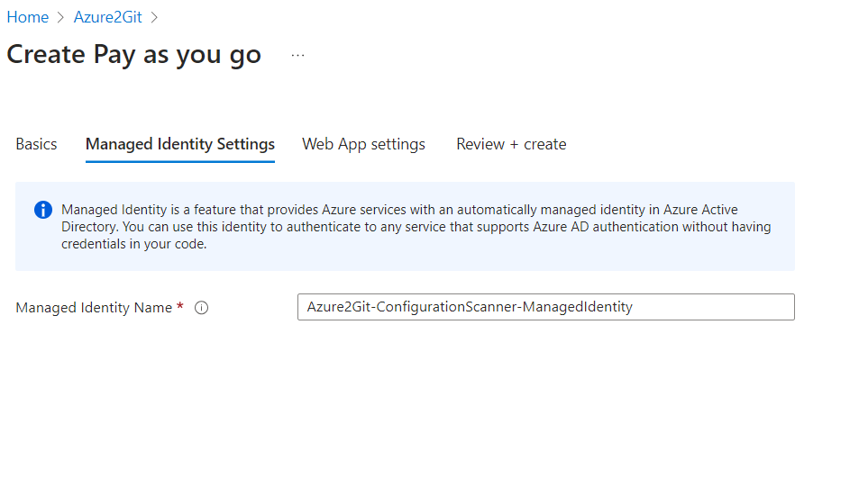Open the Azure2Git breadcrumb link
Image resolution: width=859 pixels, height=478 pixels.
108,17
